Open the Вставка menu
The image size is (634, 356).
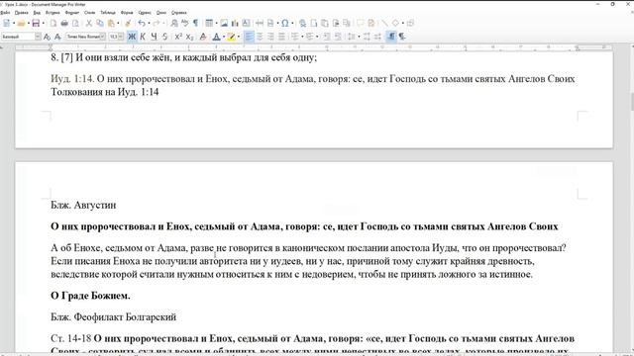[53, 13]
